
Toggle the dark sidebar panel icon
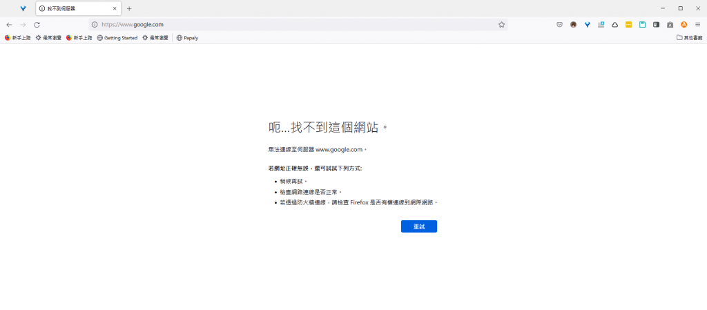[656, 25]
